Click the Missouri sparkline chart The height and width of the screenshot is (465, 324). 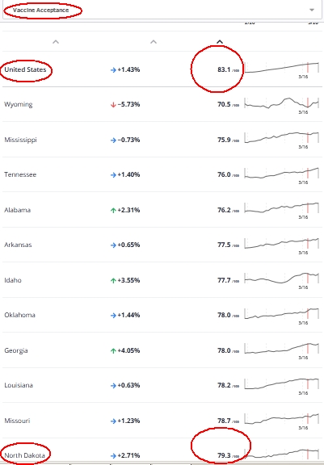[x=281, y=419]
